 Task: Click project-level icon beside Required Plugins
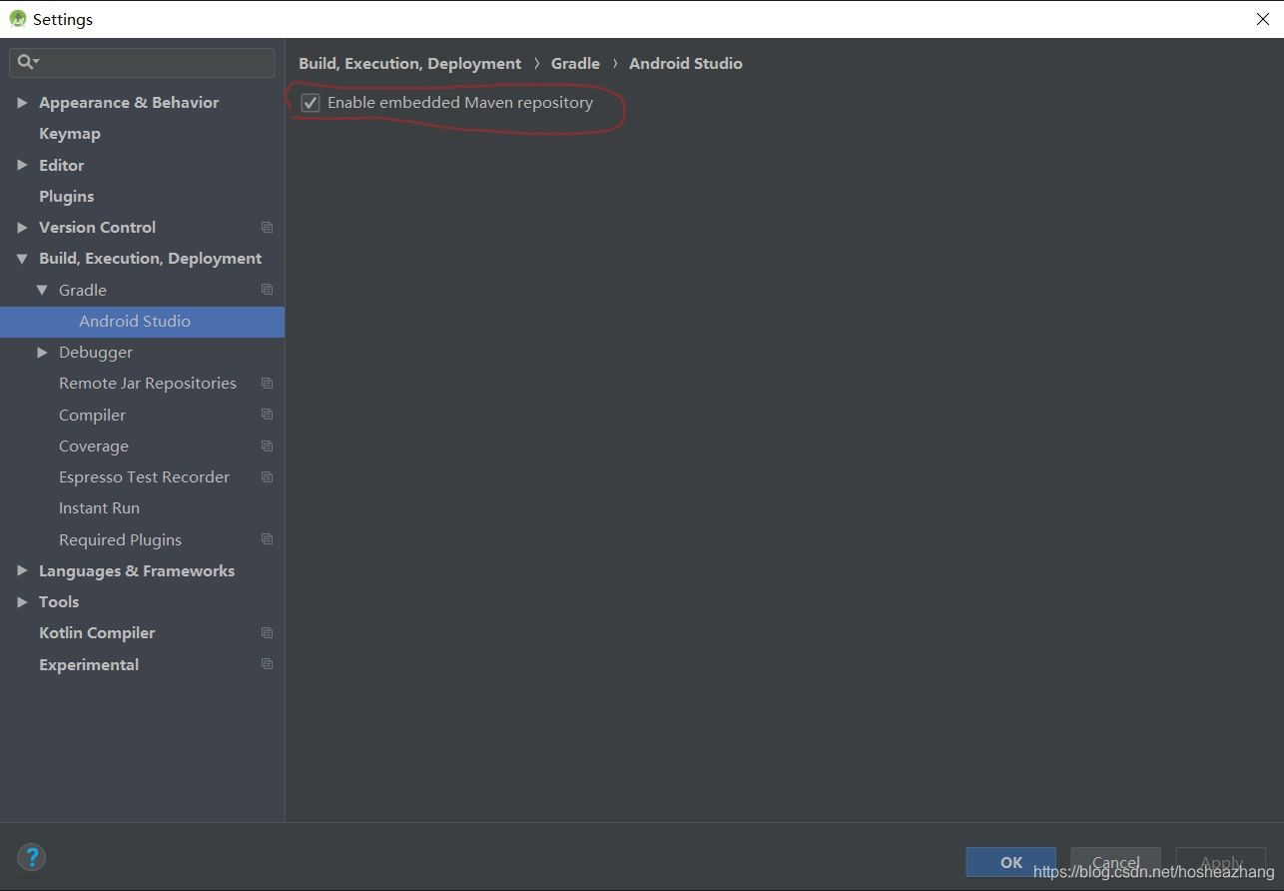point(267,539)
